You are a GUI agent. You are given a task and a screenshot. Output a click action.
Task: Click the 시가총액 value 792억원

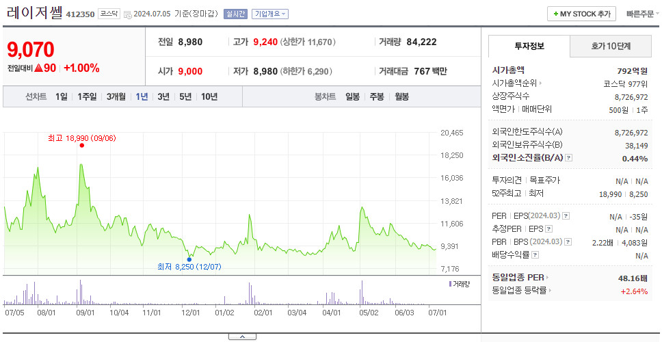click(633, 71)
